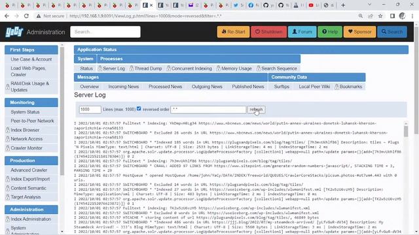The width and height of the screenshot is (419, 235).
Task: Open Target Analysis in sidebar
Action: click(x=26, y=197)
